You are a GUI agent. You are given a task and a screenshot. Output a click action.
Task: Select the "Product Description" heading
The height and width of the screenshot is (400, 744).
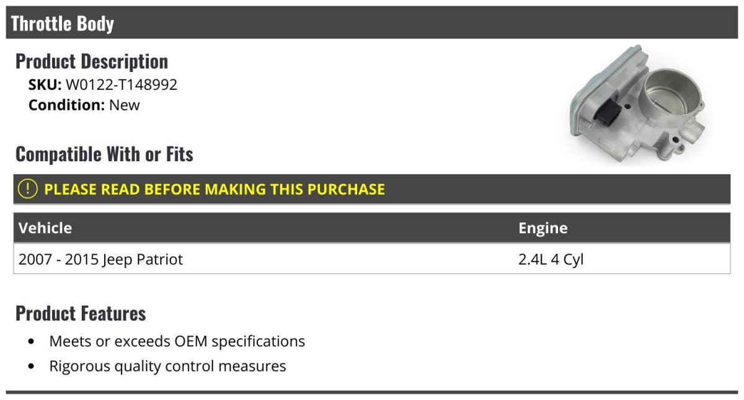[x=92, y=61]
